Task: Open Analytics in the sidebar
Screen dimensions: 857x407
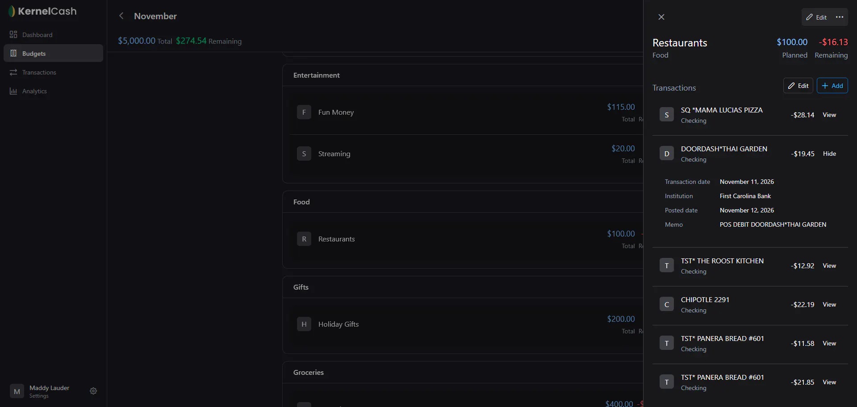Action: [x=53, y=91]
